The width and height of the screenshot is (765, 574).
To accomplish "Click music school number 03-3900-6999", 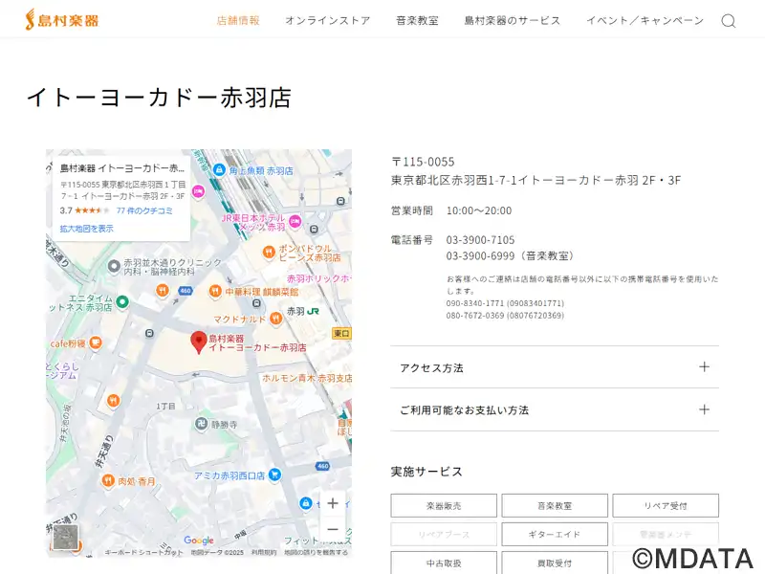I will click(x=480, y=255).
